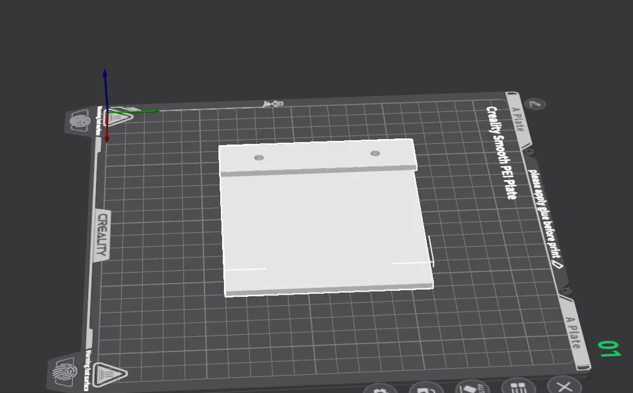Click the CREALITY logo on bed edge
The height and width of the screenshot is (393, 633).
(103, 235)
